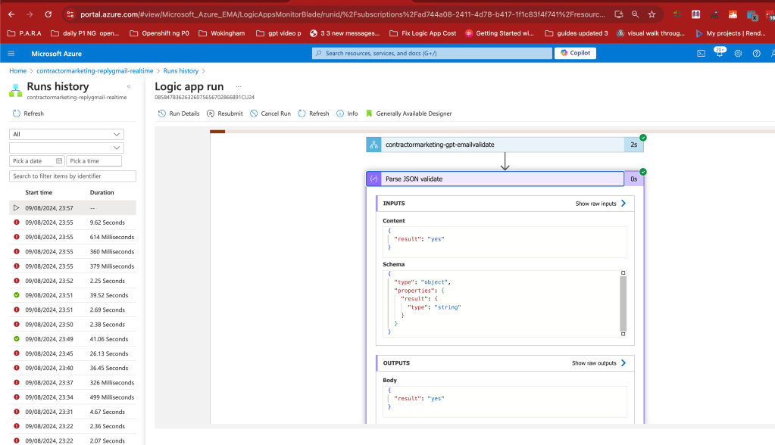Screen dimensions: 775x445
Task: Open the Logic app run ellipsis menu
Action: [x=238, y=86]
